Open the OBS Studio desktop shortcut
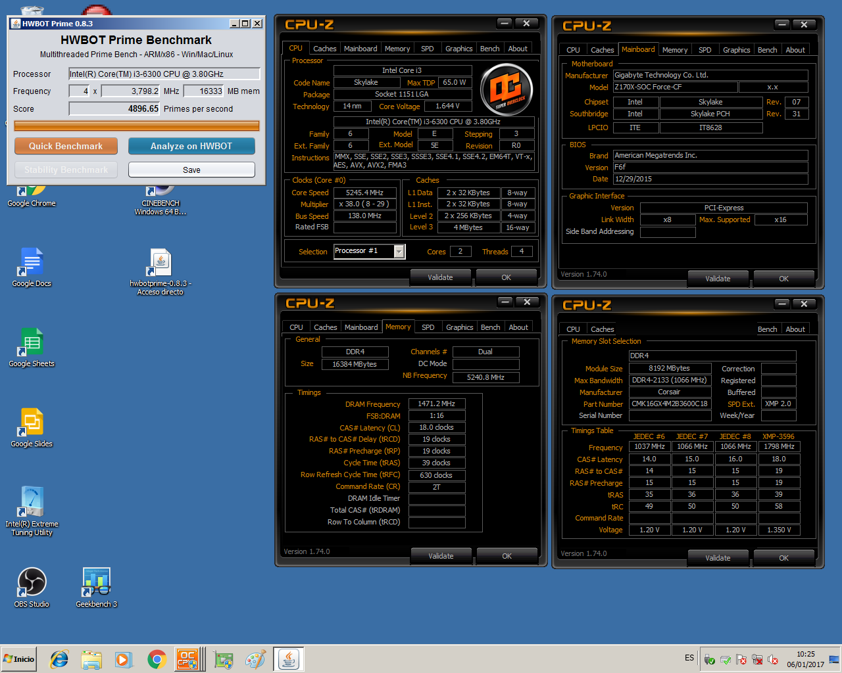Image resolution: width=842 pixels, height=673 pixels. pos(31,588)
